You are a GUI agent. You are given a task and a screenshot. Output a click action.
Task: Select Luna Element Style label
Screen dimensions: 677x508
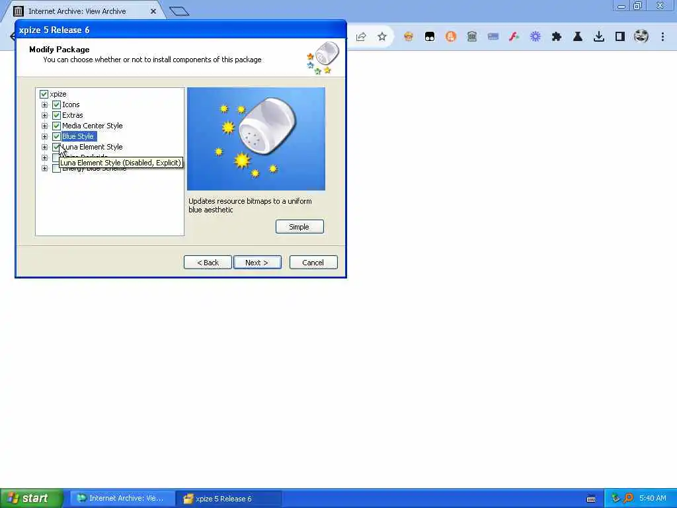pos(93,147)
